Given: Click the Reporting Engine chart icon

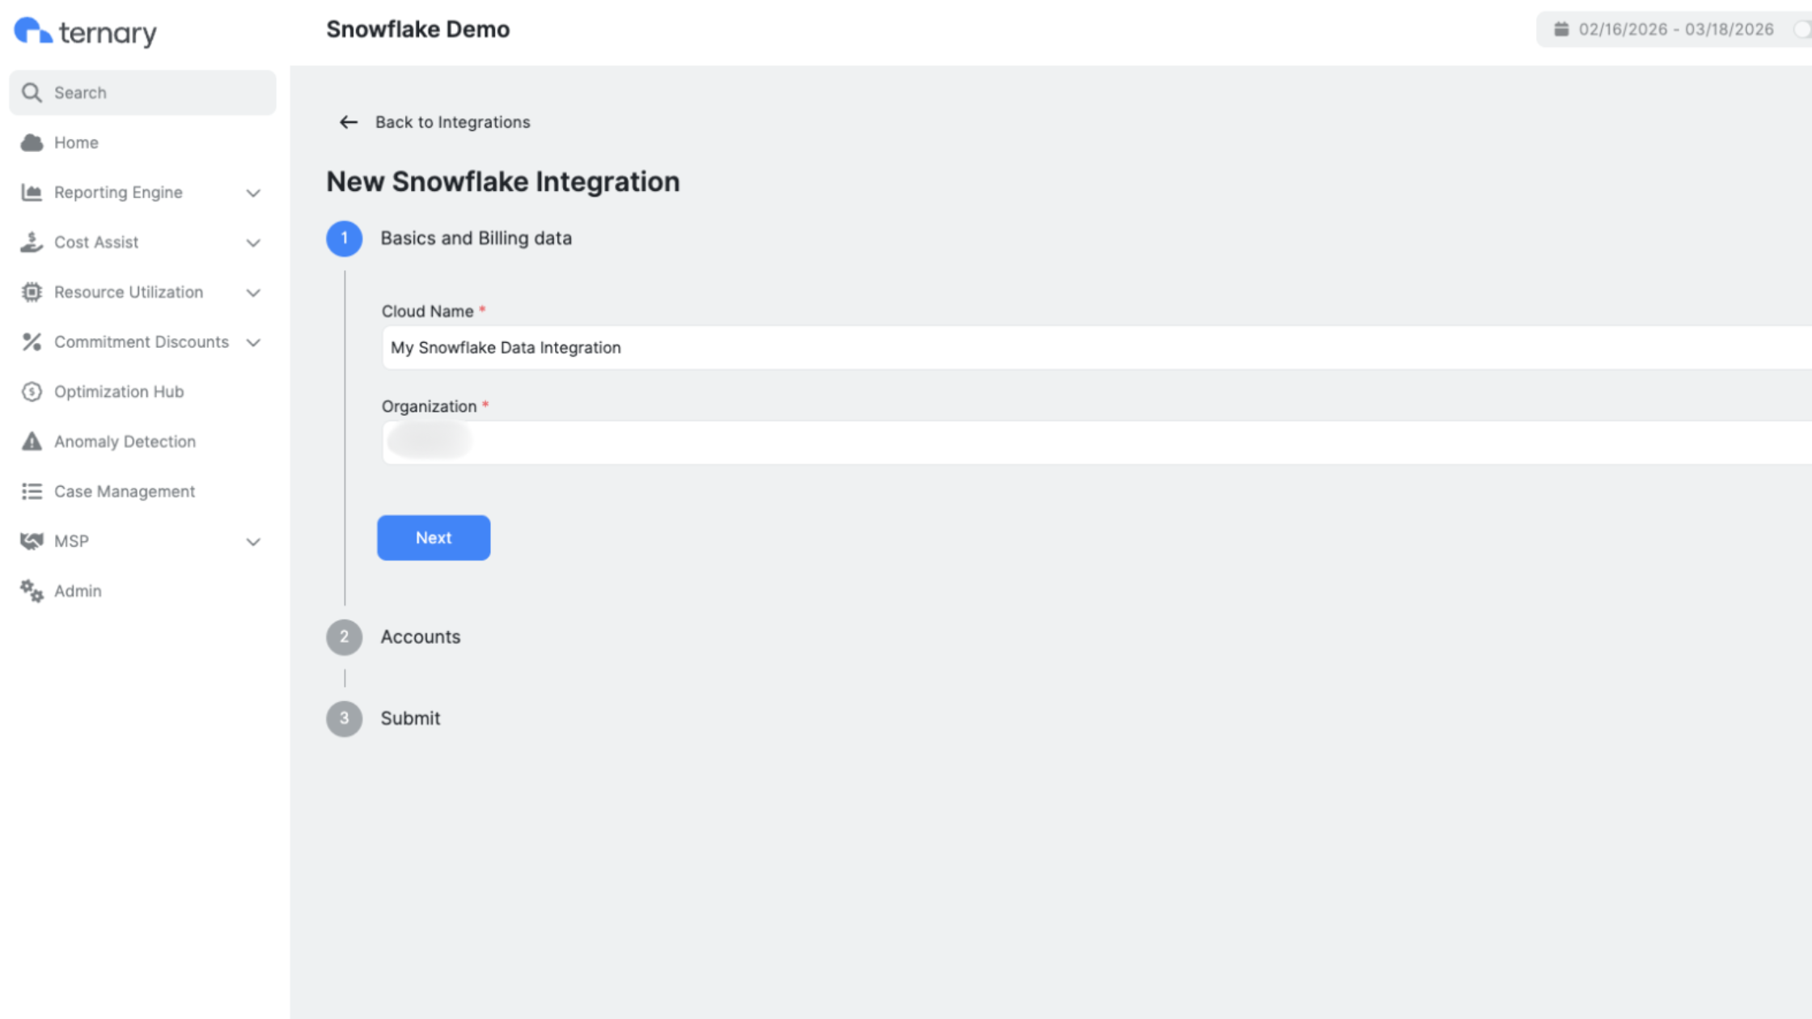Looking at the screenshot, I should click(x=32, y=192).
